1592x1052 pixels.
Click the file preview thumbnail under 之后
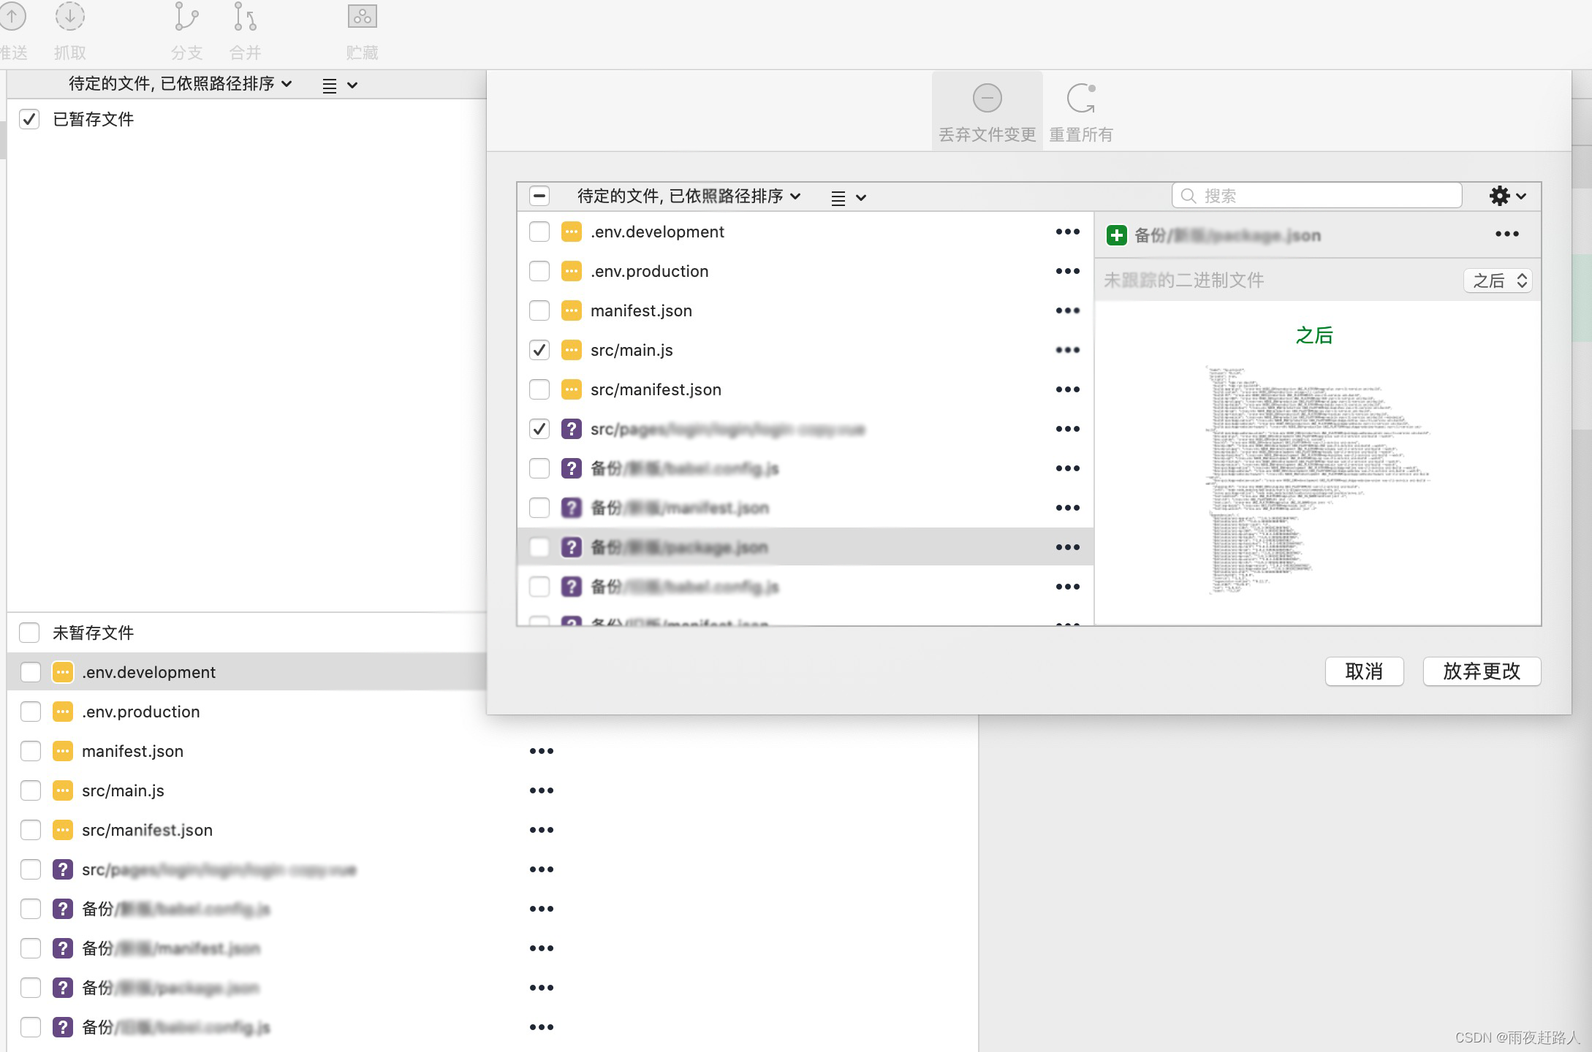1316,479
